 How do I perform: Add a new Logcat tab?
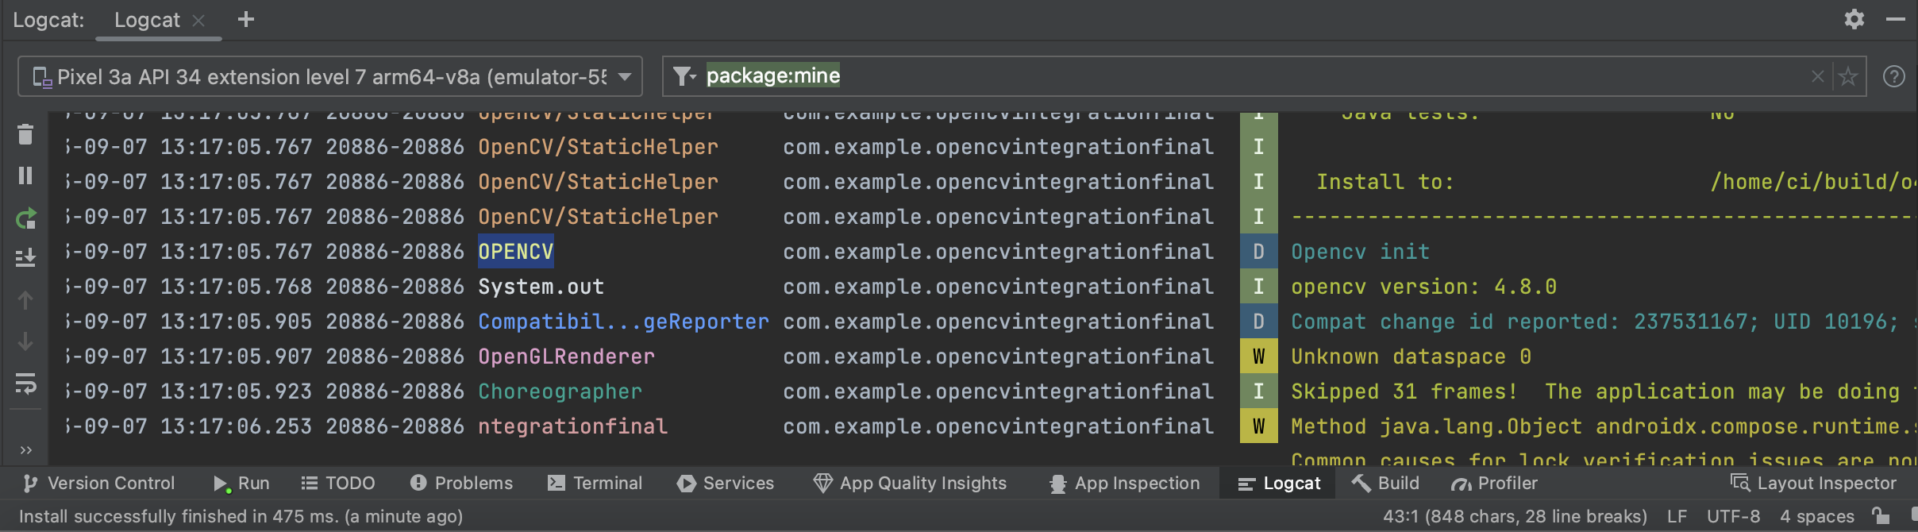(x=246, y=19)
